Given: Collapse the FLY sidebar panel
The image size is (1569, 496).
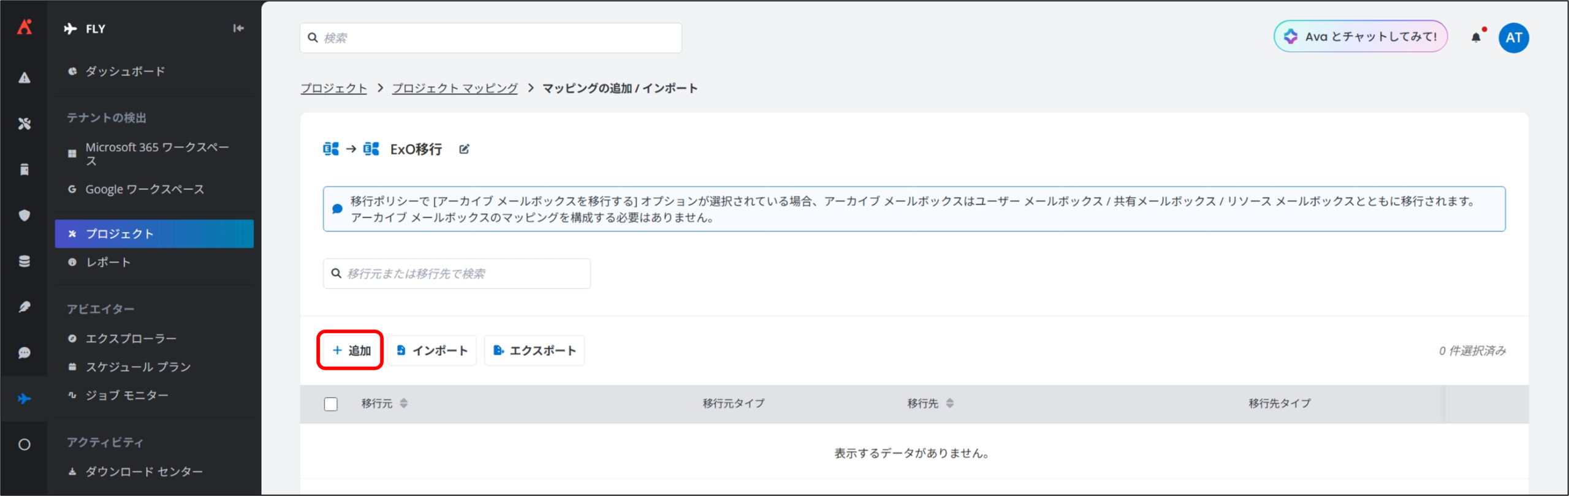Looking at the screenshot, I should pyautogui.click(x=238, y=28).
